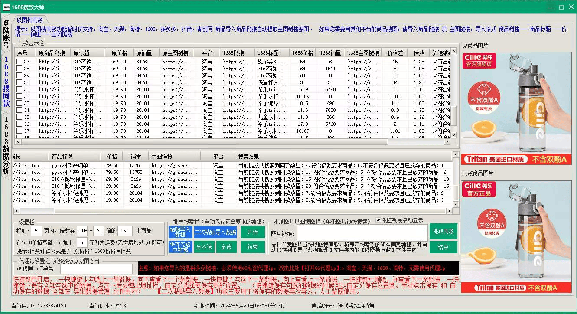
Task: Tick the checkbox for row 28
Action: click(x=19, y=69)
